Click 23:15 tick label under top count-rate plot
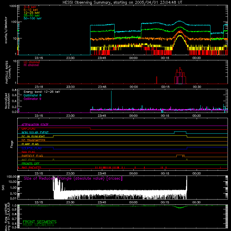The width and height of the screenshot is (231, 231). [39, 58]
